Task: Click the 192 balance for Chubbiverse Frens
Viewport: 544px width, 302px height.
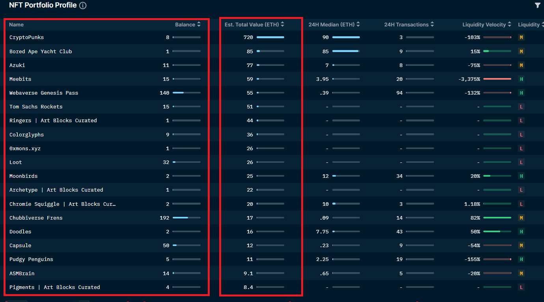Action: click(164, 218)
